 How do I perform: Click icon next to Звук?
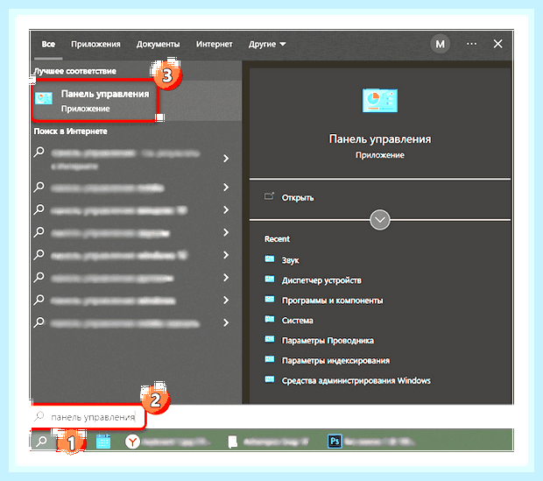point(270,258)
